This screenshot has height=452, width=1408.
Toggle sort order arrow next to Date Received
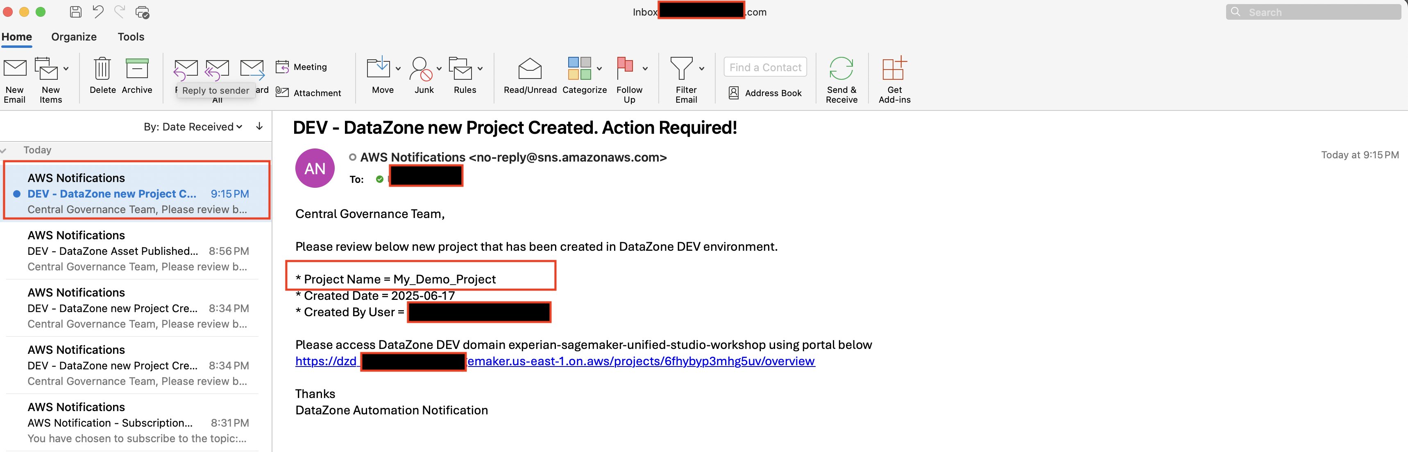(260, 127)
